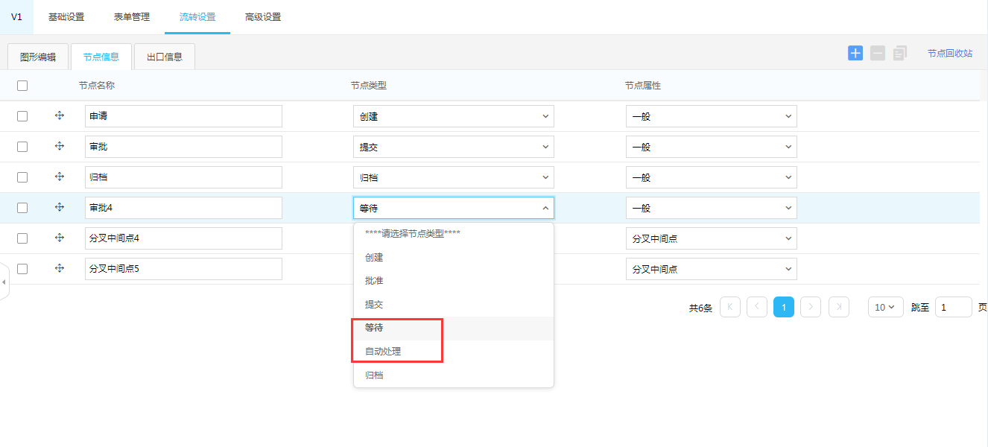
Task: Open node type dropdown for 审批 row
Action: [x=453, y=147]
